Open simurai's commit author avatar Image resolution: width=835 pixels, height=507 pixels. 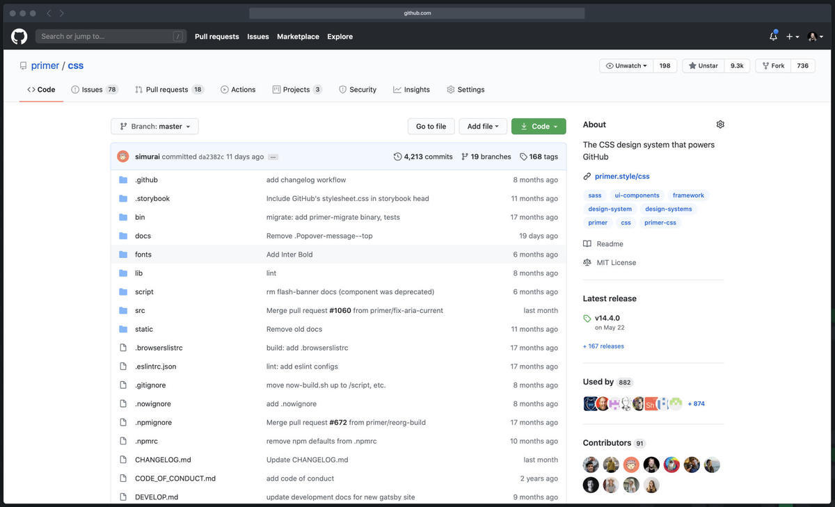pos(123,156)
